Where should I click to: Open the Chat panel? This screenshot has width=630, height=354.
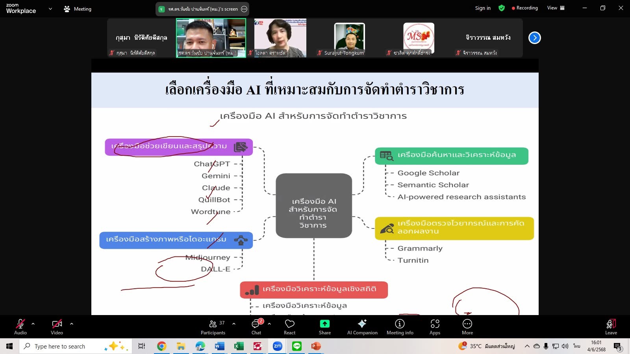(256, 326)
